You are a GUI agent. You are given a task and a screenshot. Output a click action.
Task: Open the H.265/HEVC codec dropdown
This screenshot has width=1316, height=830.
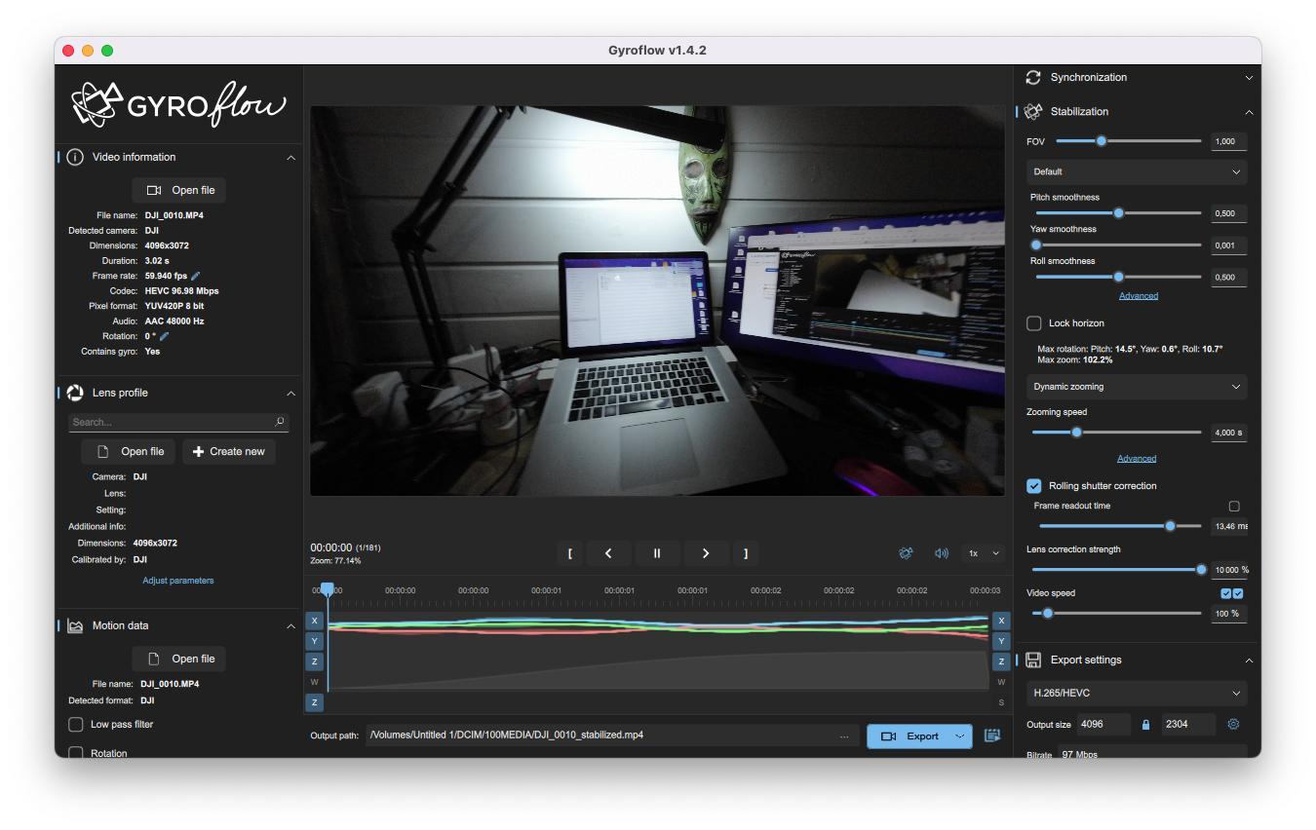point(1137,693)
